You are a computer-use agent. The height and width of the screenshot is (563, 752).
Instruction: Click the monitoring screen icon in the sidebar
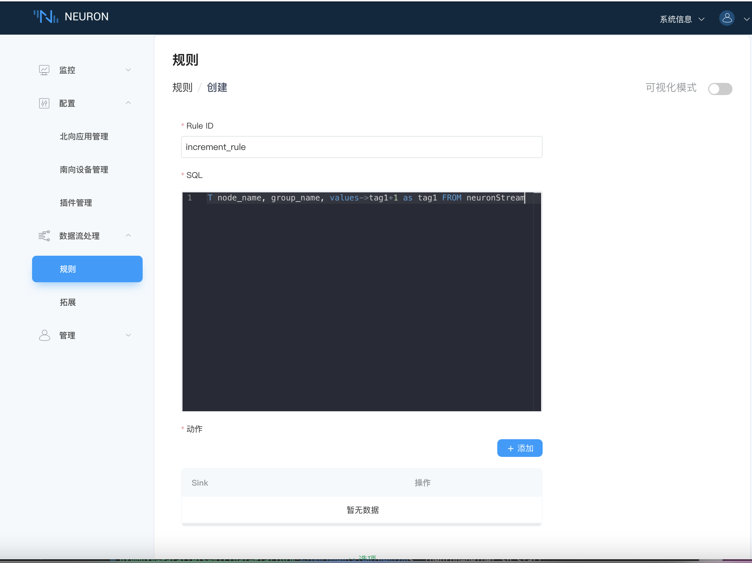44,70
